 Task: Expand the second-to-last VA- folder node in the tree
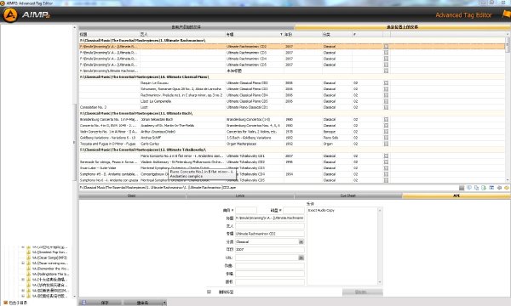tap(23, 291)
